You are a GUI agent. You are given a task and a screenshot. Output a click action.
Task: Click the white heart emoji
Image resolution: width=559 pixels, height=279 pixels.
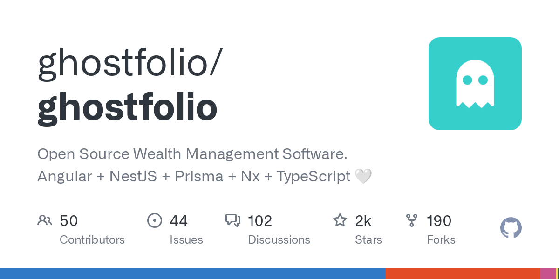(363, 176)
